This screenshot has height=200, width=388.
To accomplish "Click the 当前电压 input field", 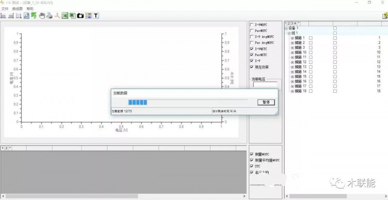I will [x=265, y=85].
